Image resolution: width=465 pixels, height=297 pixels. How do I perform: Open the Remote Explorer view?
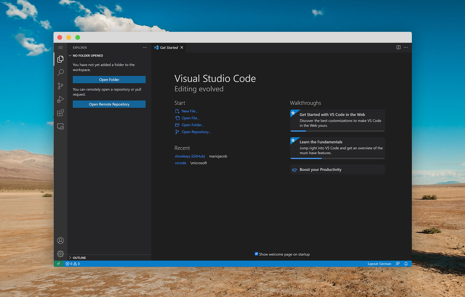(x=60, y=127)
